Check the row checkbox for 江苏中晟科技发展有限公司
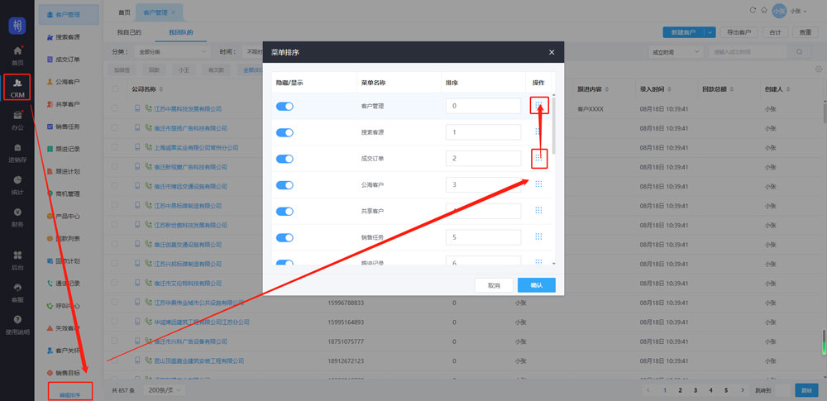 point(115,108)
